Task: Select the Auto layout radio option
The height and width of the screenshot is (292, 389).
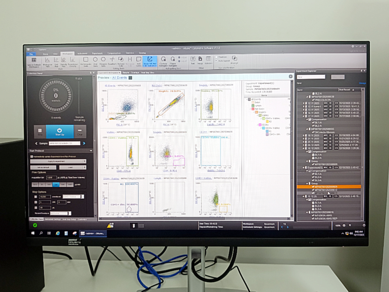Action: (217, 60)
